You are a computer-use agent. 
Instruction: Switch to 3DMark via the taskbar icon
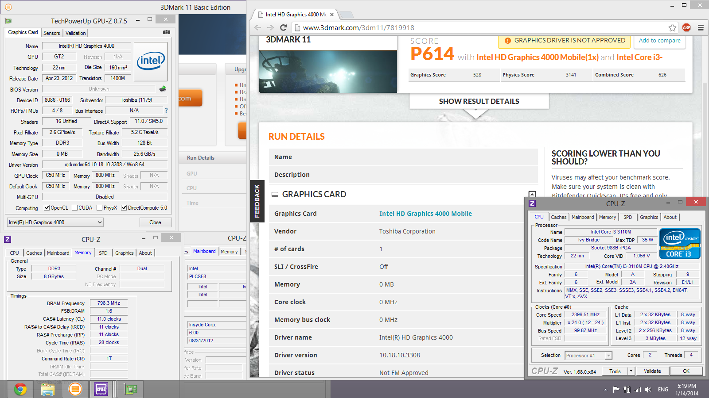pos(75,389)
